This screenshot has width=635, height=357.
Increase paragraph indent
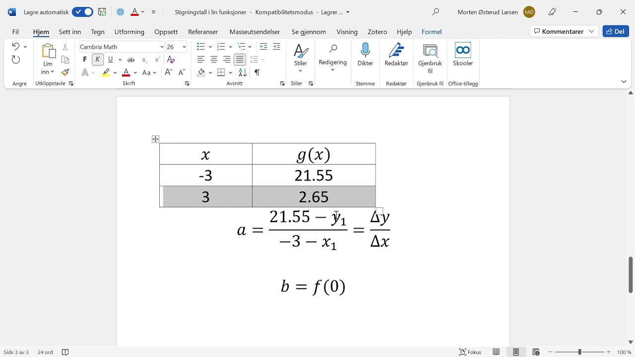276,47
